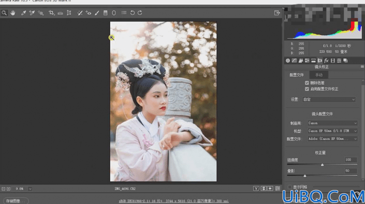Select the Color Sampler tool
This screenshot has width=365, height=204.
tap(32, 13)
